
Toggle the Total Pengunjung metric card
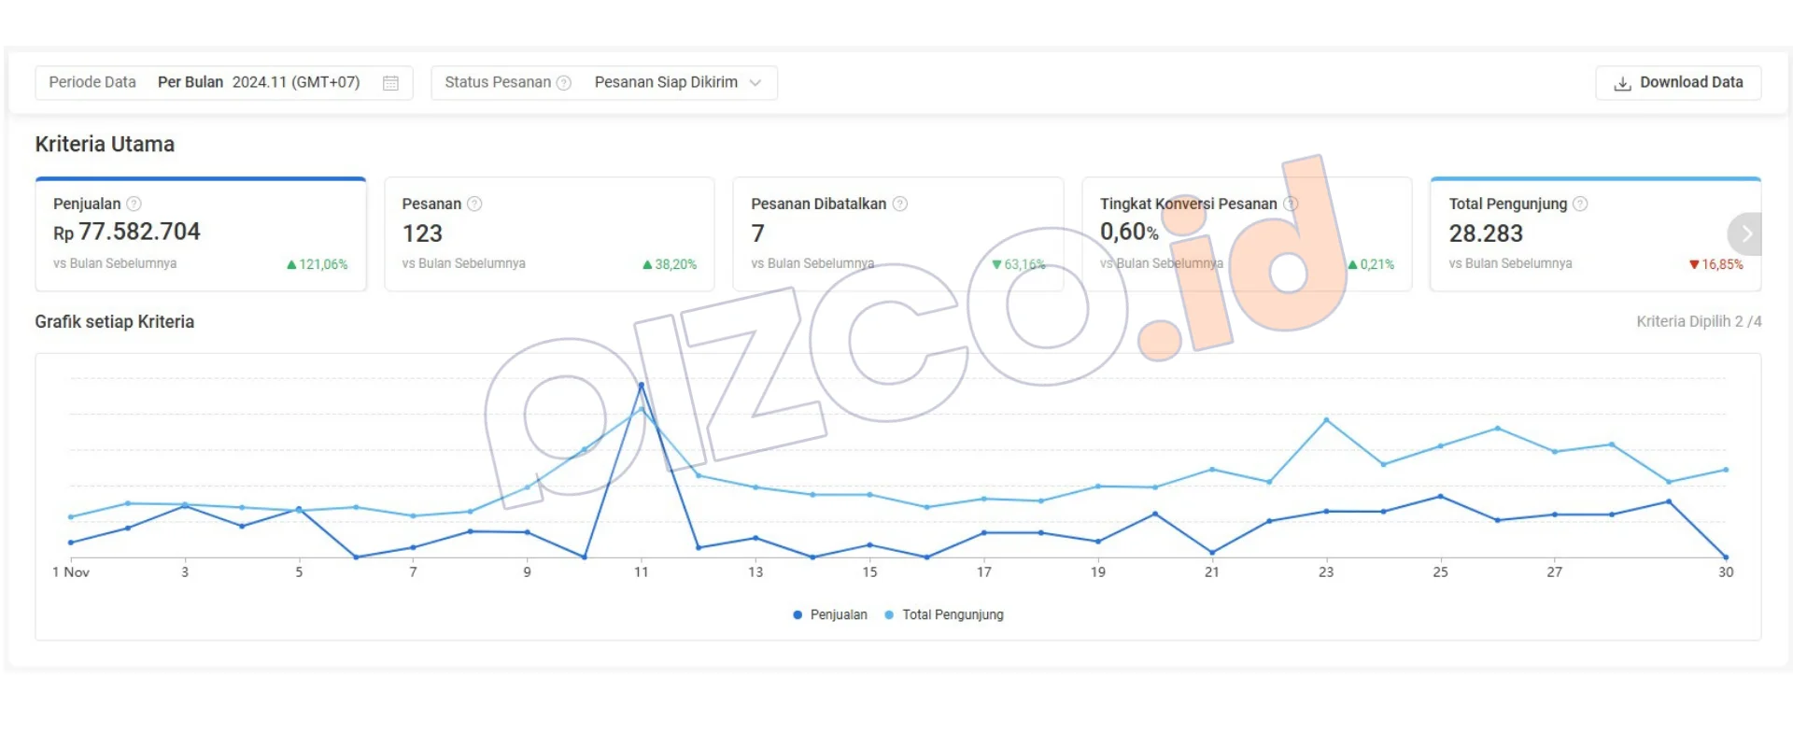[x=1578, y=235]
